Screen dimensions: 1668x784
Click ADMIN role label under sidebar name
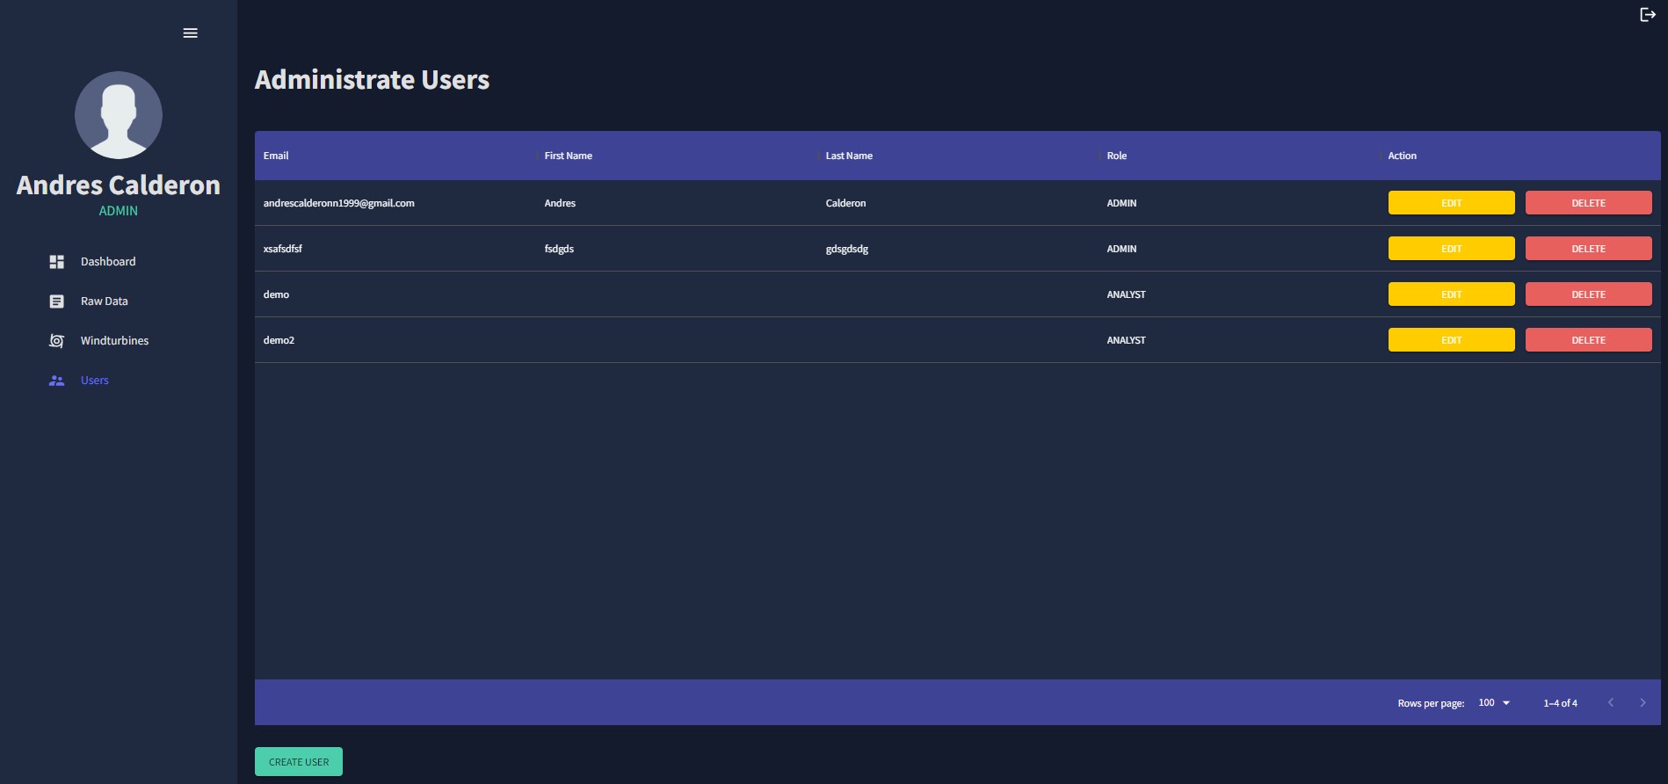[119, 211]
